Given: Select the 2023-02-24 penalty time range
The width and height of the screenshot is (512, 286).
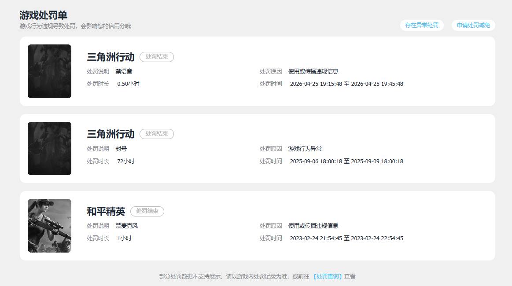Looking at the screenshot, I should [x=346, y=238].
